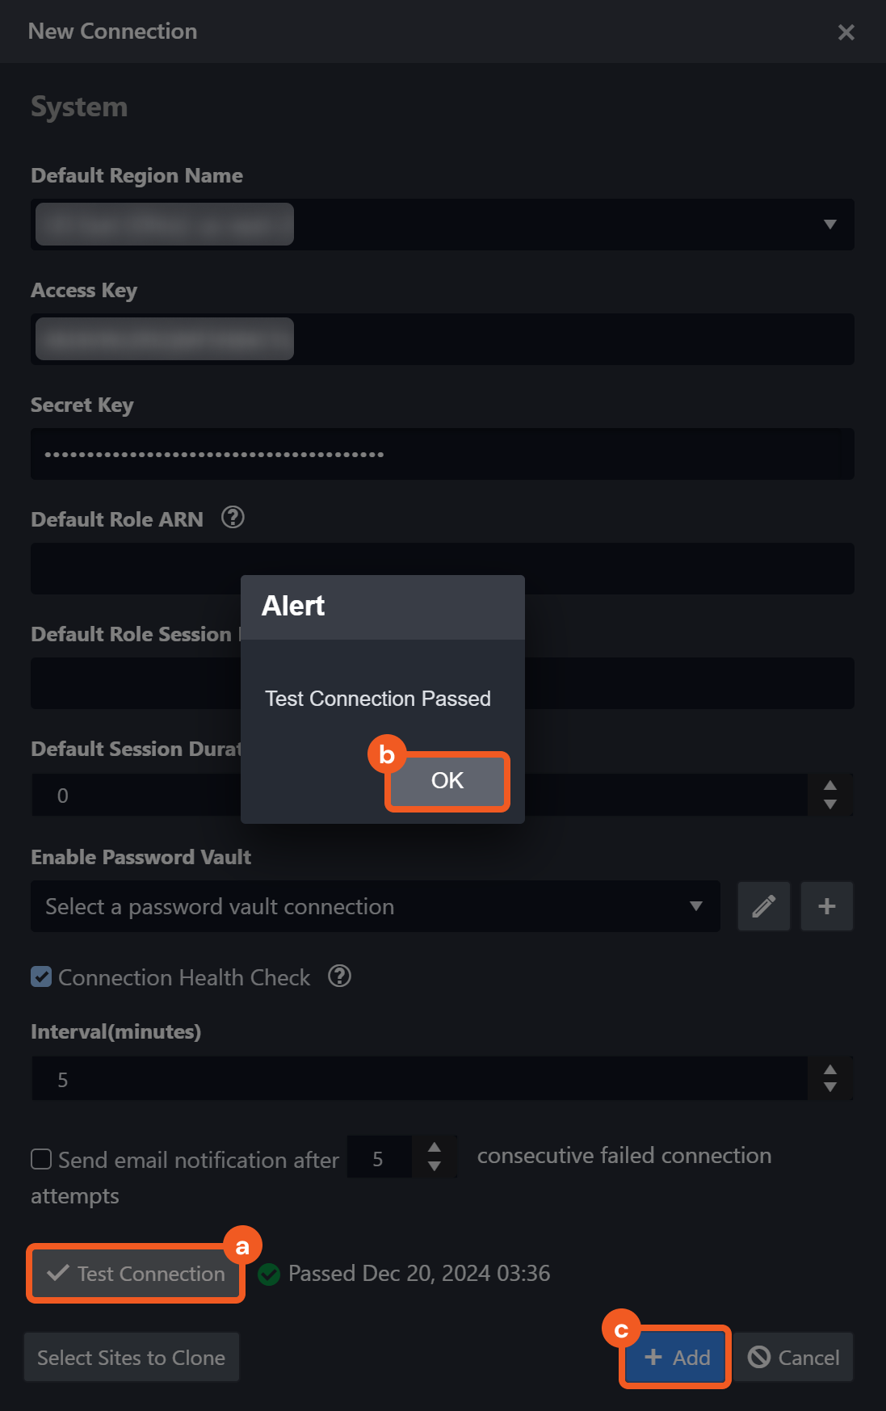Close the New Connection dialog
This screenshot has height=1411, width=886.
coord(846,32)
